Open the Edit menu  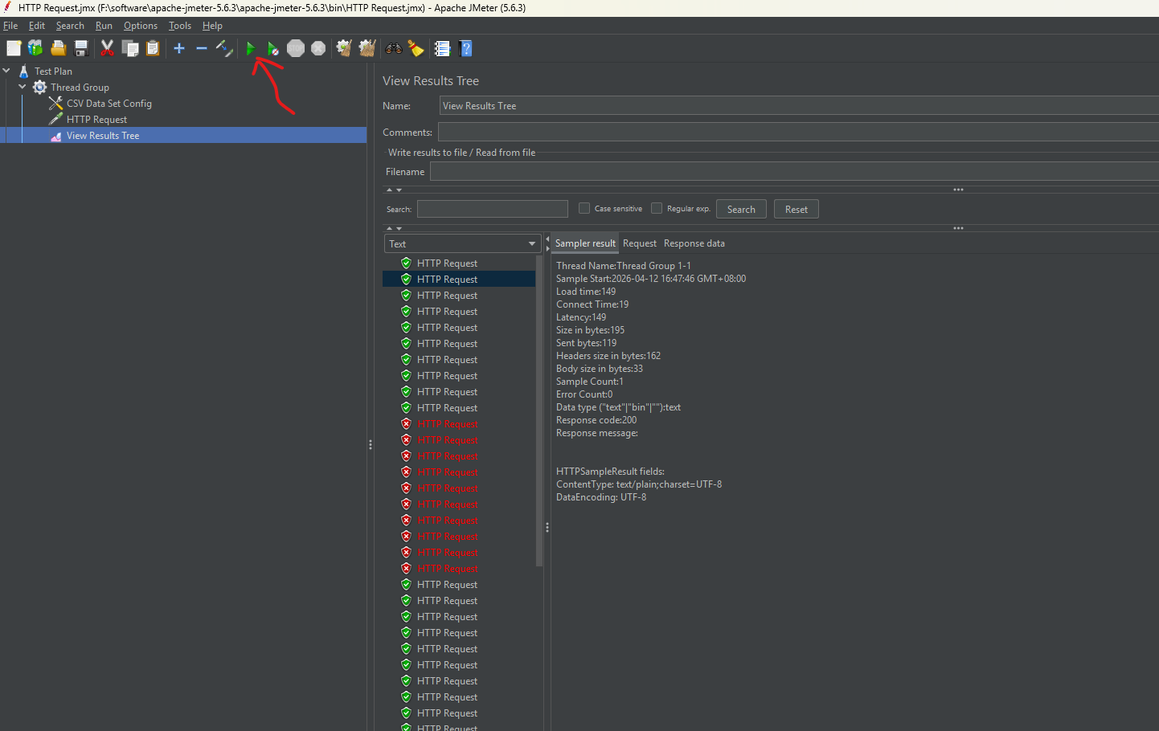(37, 26)
